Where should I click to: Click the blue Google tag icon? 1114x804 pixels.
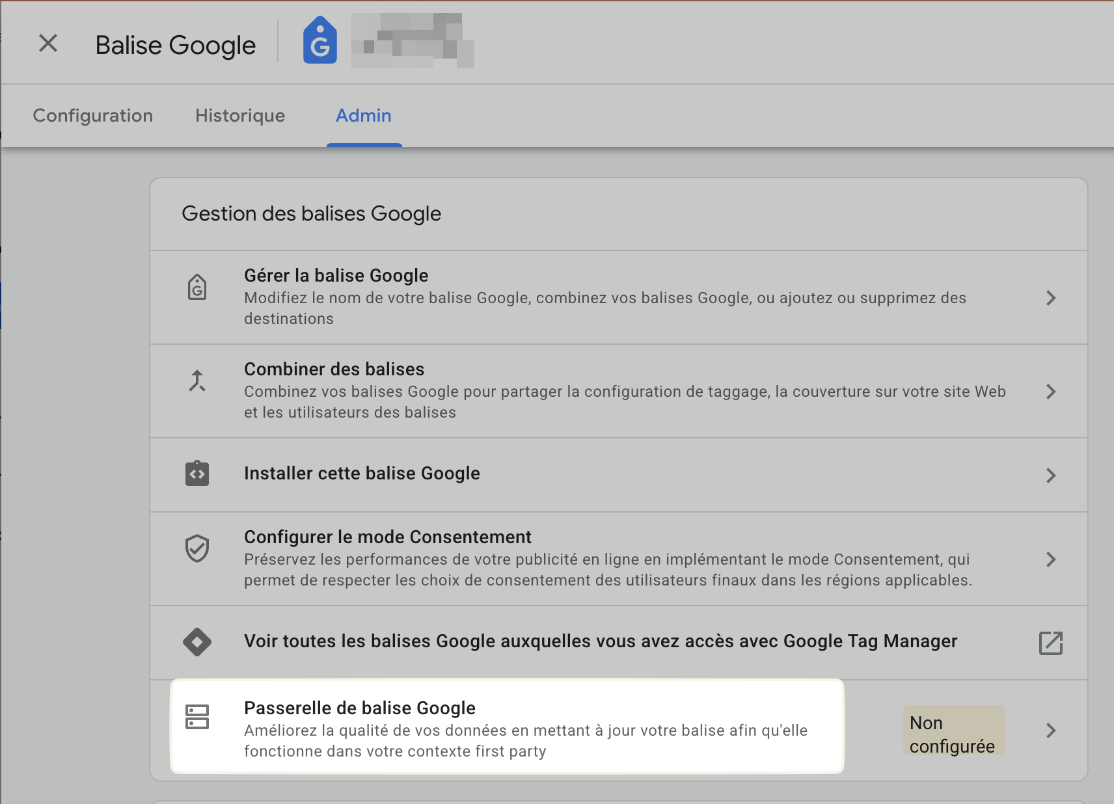coord(320,40)
